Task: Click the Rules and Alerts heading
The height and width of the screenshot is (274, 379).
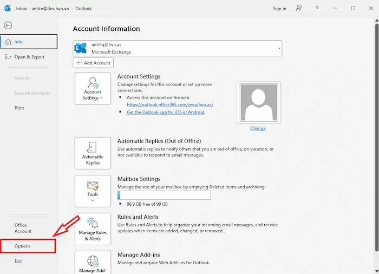Action: tap(138, 217)
